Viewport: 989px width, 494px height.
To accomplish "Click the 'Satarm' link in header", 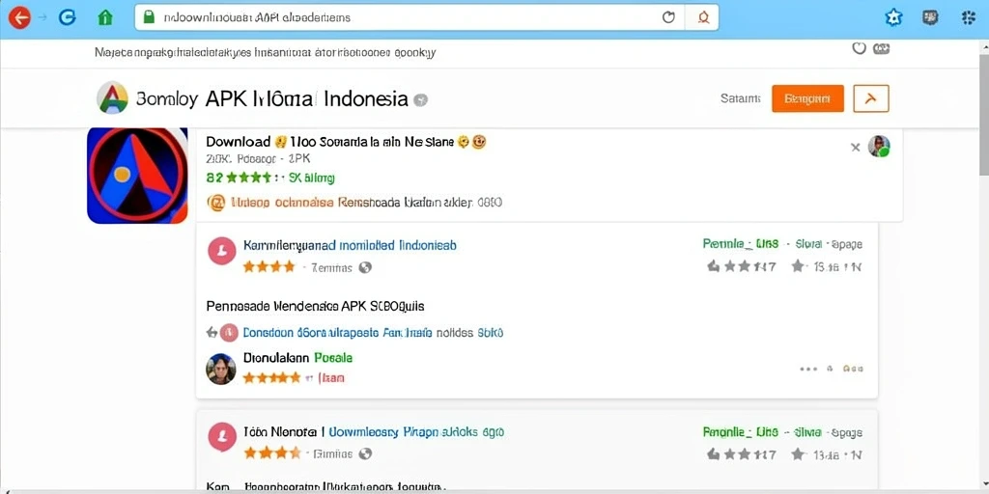I will click(x=740, y=98).
